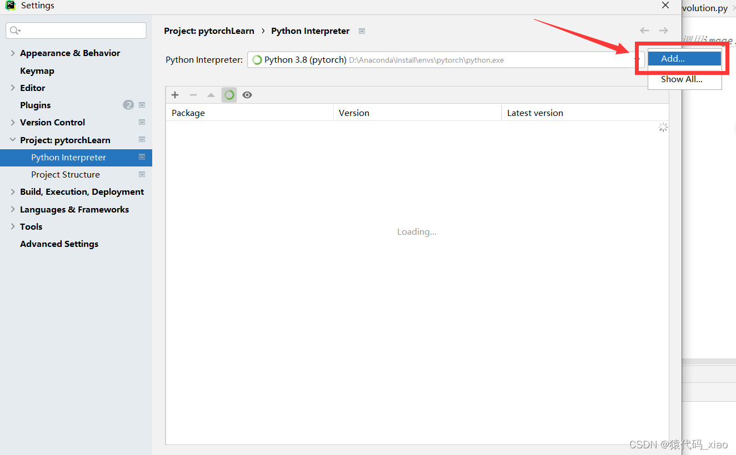Click the project-level icon beside breadcrumb title
The image size is (736, 455).
[x=362, y=31]
